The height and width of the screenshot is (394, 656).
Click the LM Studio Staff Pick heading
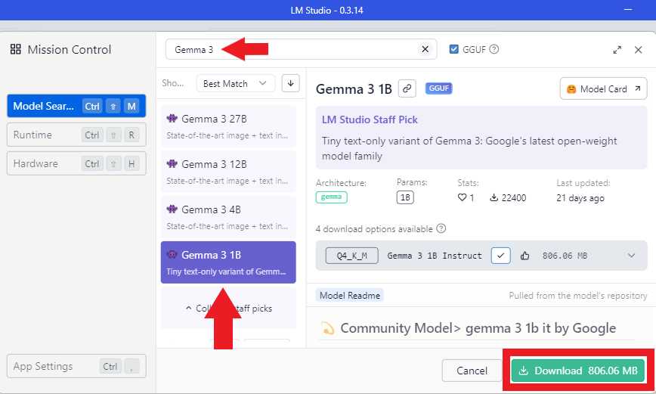click(x=370, y=119)
